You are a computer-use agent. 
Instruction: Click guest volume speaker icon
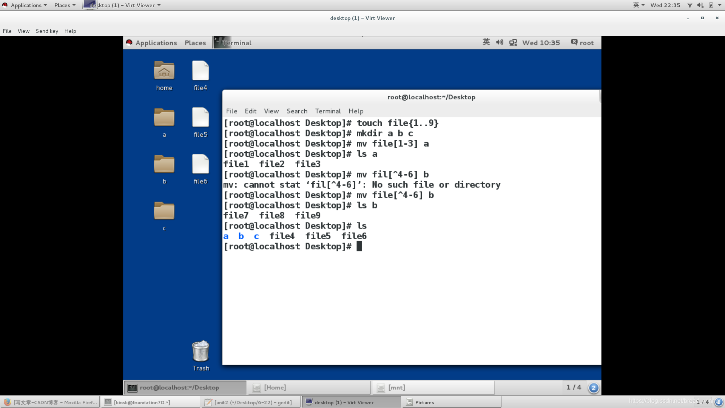[500, 42]
